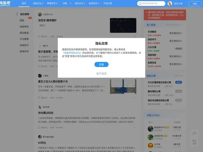The height and width of the screenshot is (152, 203).
Task: Click the 银灵子 author avatar
Action: (x=40, y=46)
